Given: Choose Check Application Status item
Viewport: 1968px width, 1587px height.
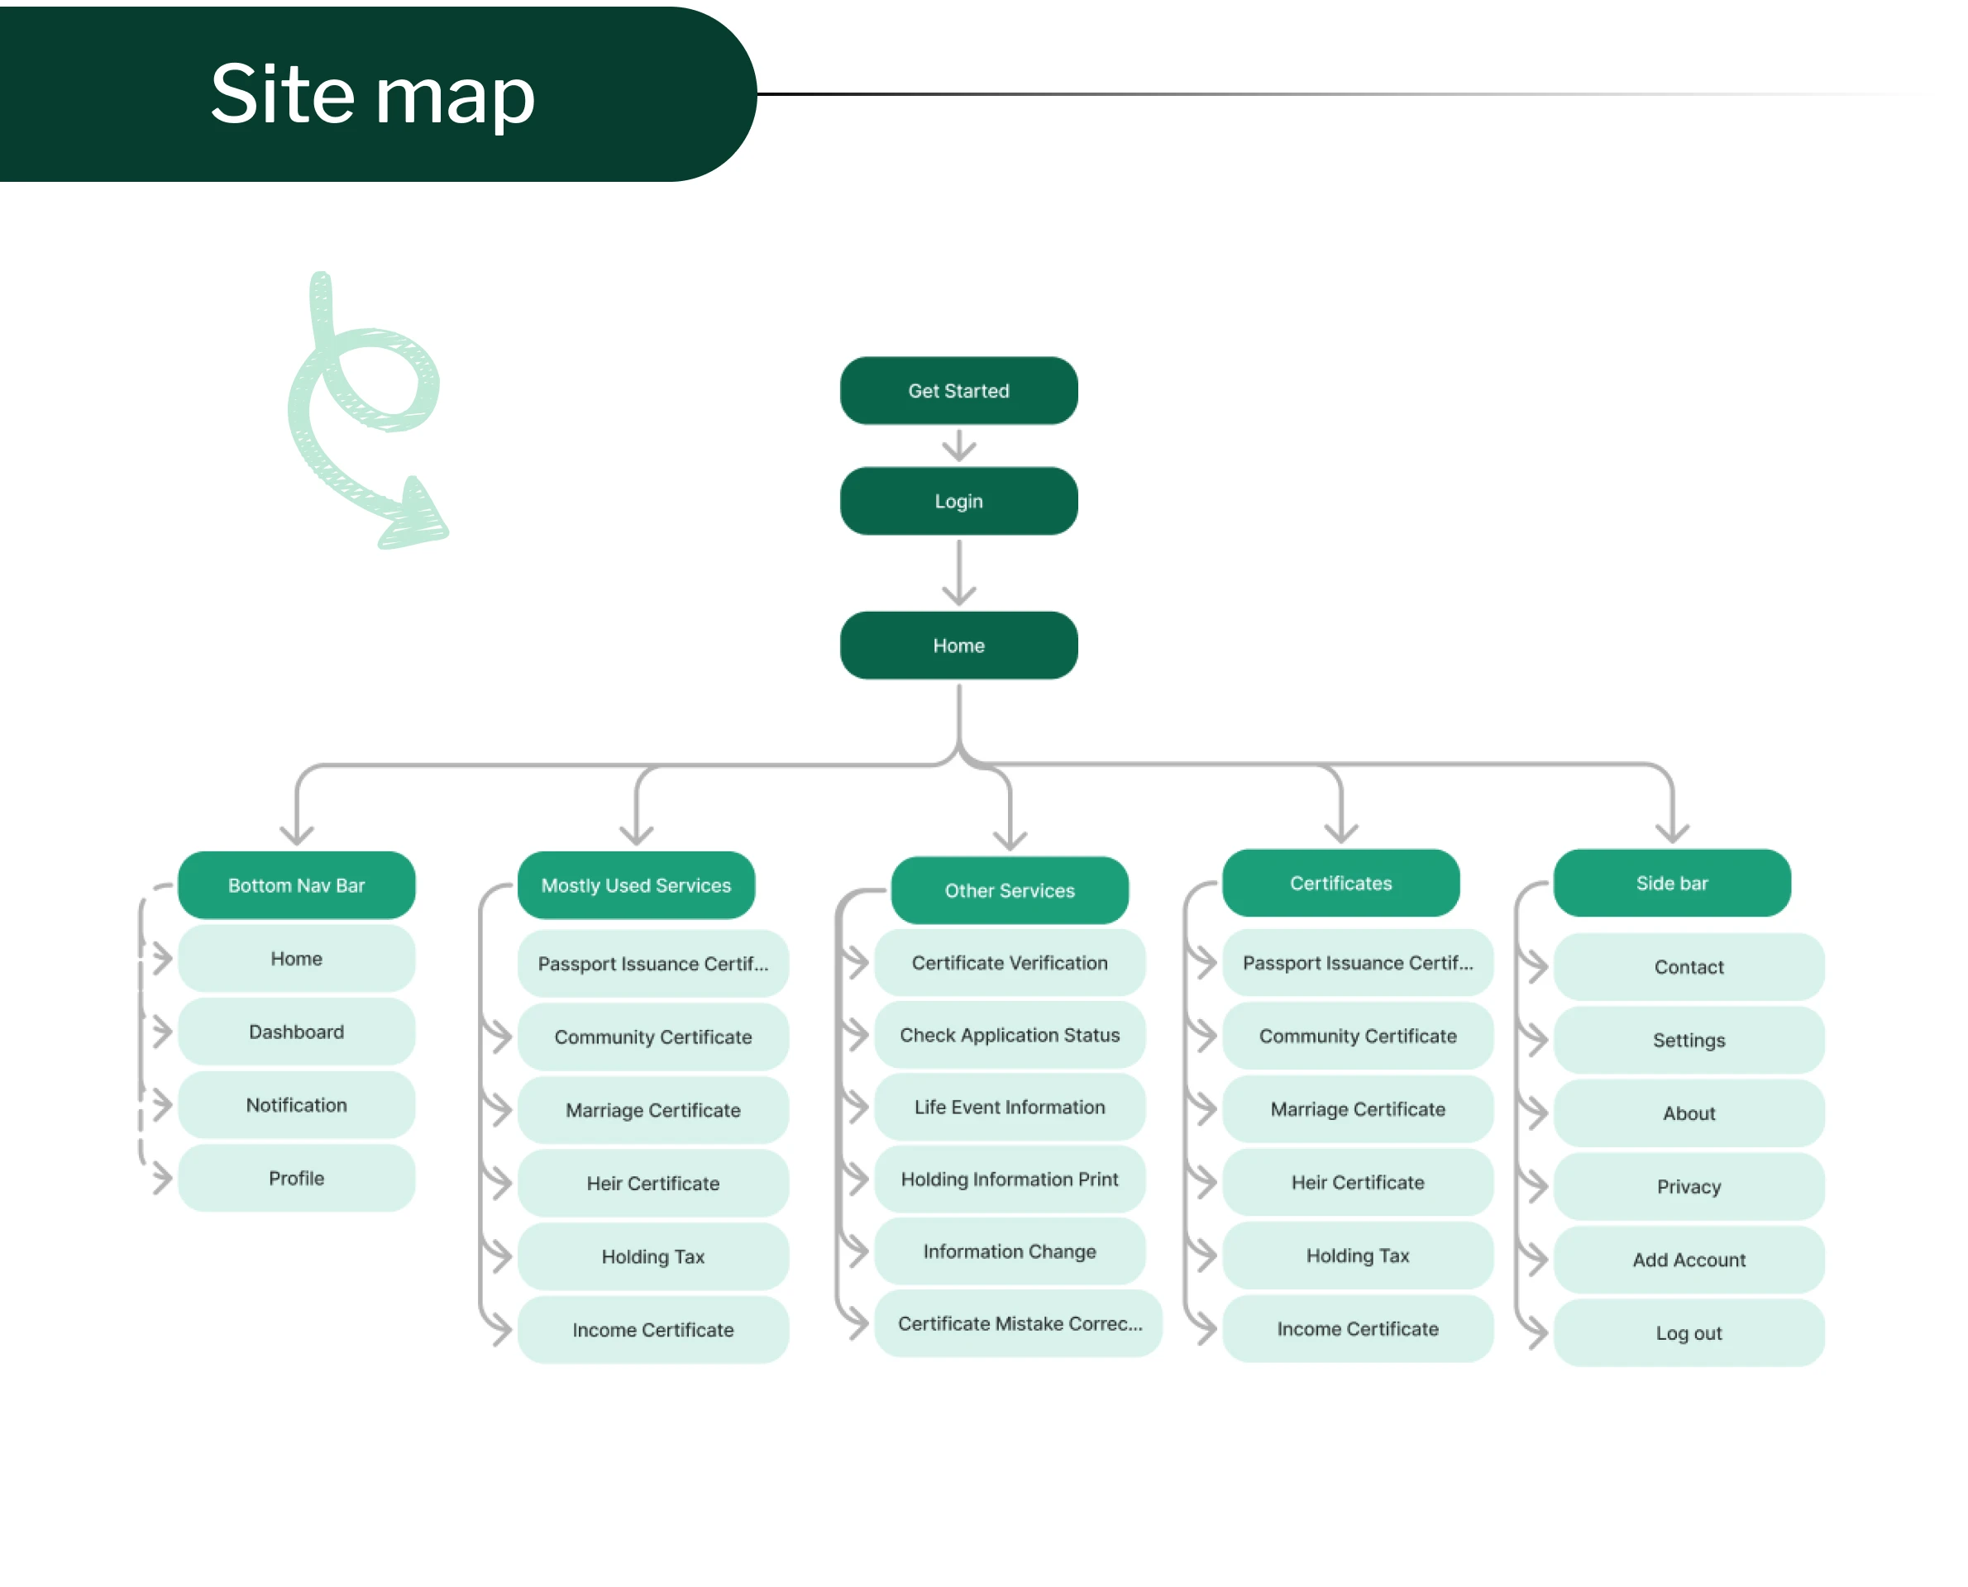Looking at the screenshot, I should tap(1009, 1035).
